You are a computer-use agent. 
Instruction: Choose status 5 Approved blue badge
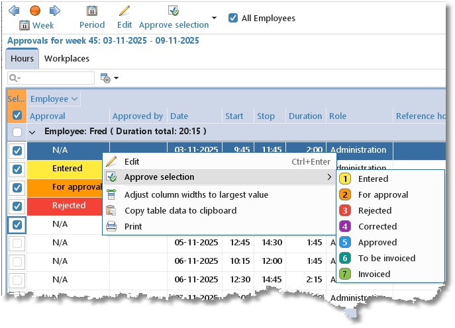coord(345,242)
